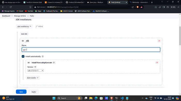Image resolution: width=181 pixels, height=101 pixels.
Task: Go forward in browser history
Action: coord(7,7)
